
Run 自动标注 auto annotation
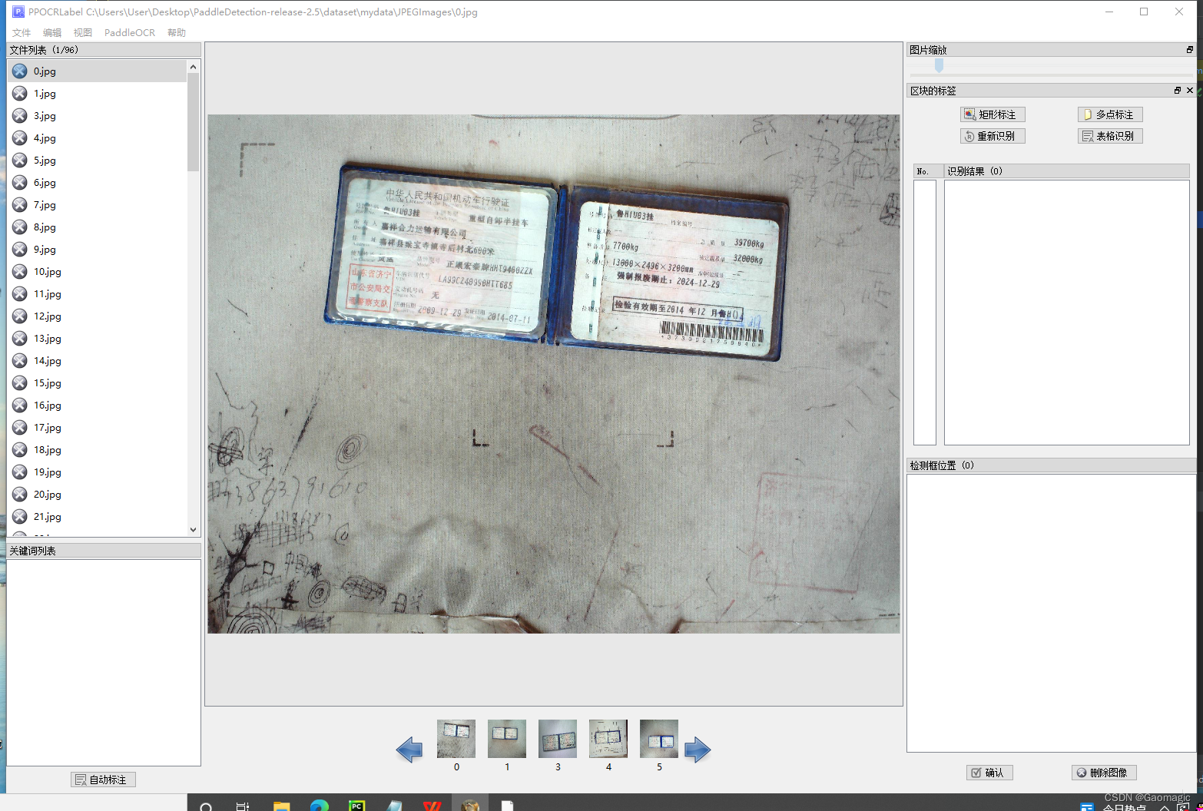(x=103, y=780)
